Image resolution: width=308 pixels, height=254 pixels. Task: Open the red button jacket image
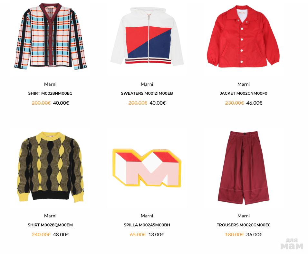point(243,36)
